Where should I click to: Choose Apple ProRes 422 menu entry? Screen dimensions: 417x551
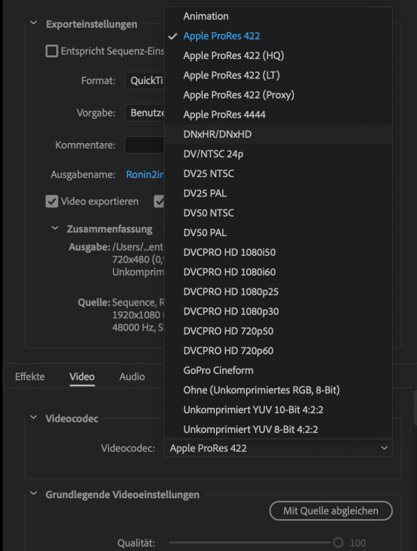click(278, 36)
